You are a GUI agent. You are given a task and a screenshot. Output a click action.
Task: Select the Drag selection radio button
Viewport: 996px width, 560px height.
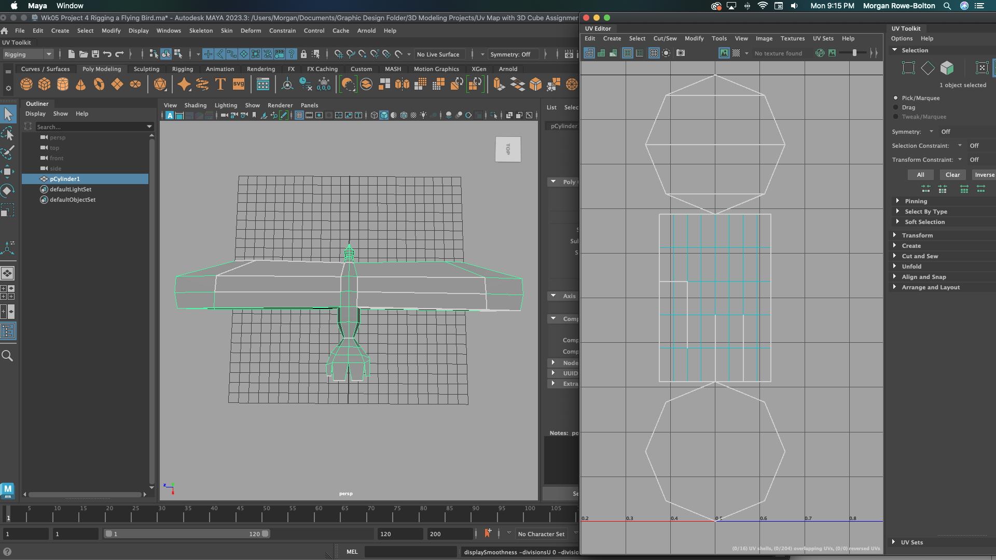[x=896, y=107]
